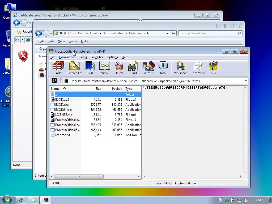
Task: Open the WinRAR archive path dropdown
Action: pyautogui.click(x=246, y=81)
